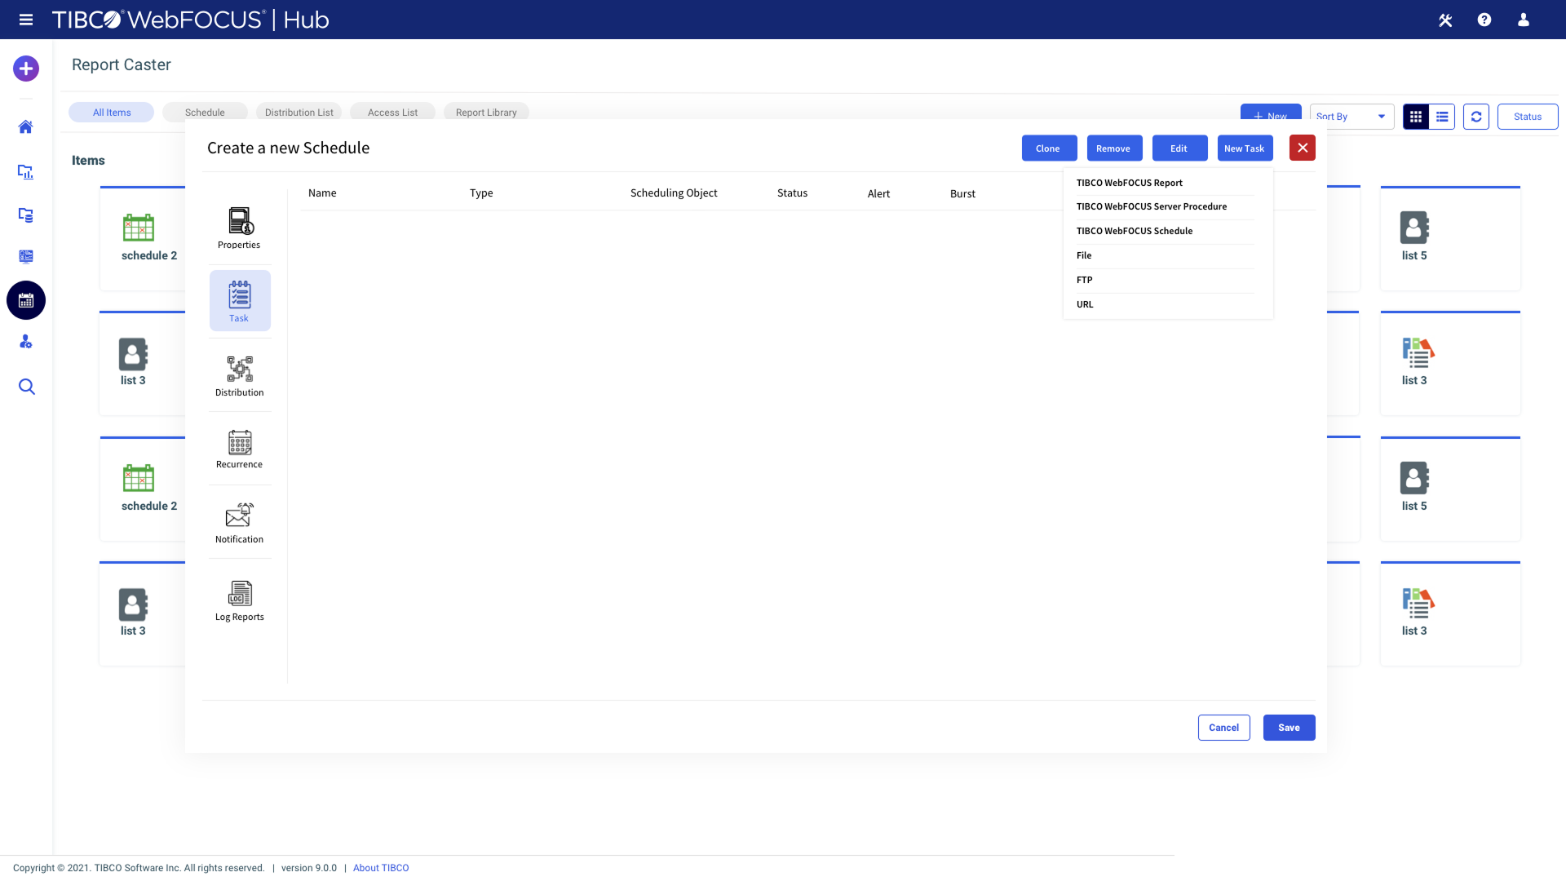Open the user profile icon
Viewport: 1566px width, 881px height.
pyautogui.click(x=1524, y=20)
